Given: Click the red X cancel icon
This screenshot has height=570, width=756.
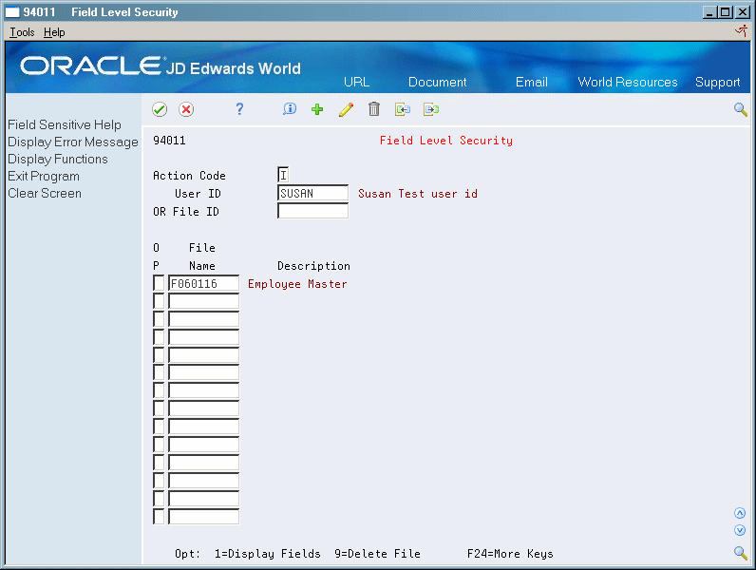Looking at the screenshot, I should click(x=186, y=109).
